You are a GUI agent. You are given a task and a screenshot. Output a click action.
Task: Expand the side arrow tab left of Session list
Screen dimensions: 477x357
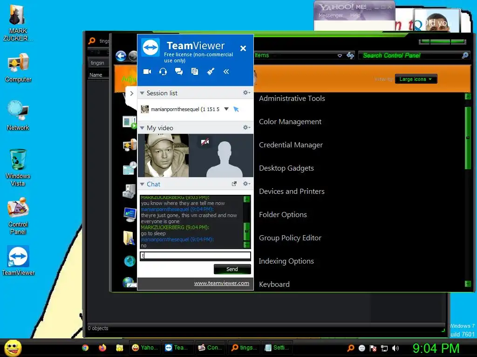(131, 93)
